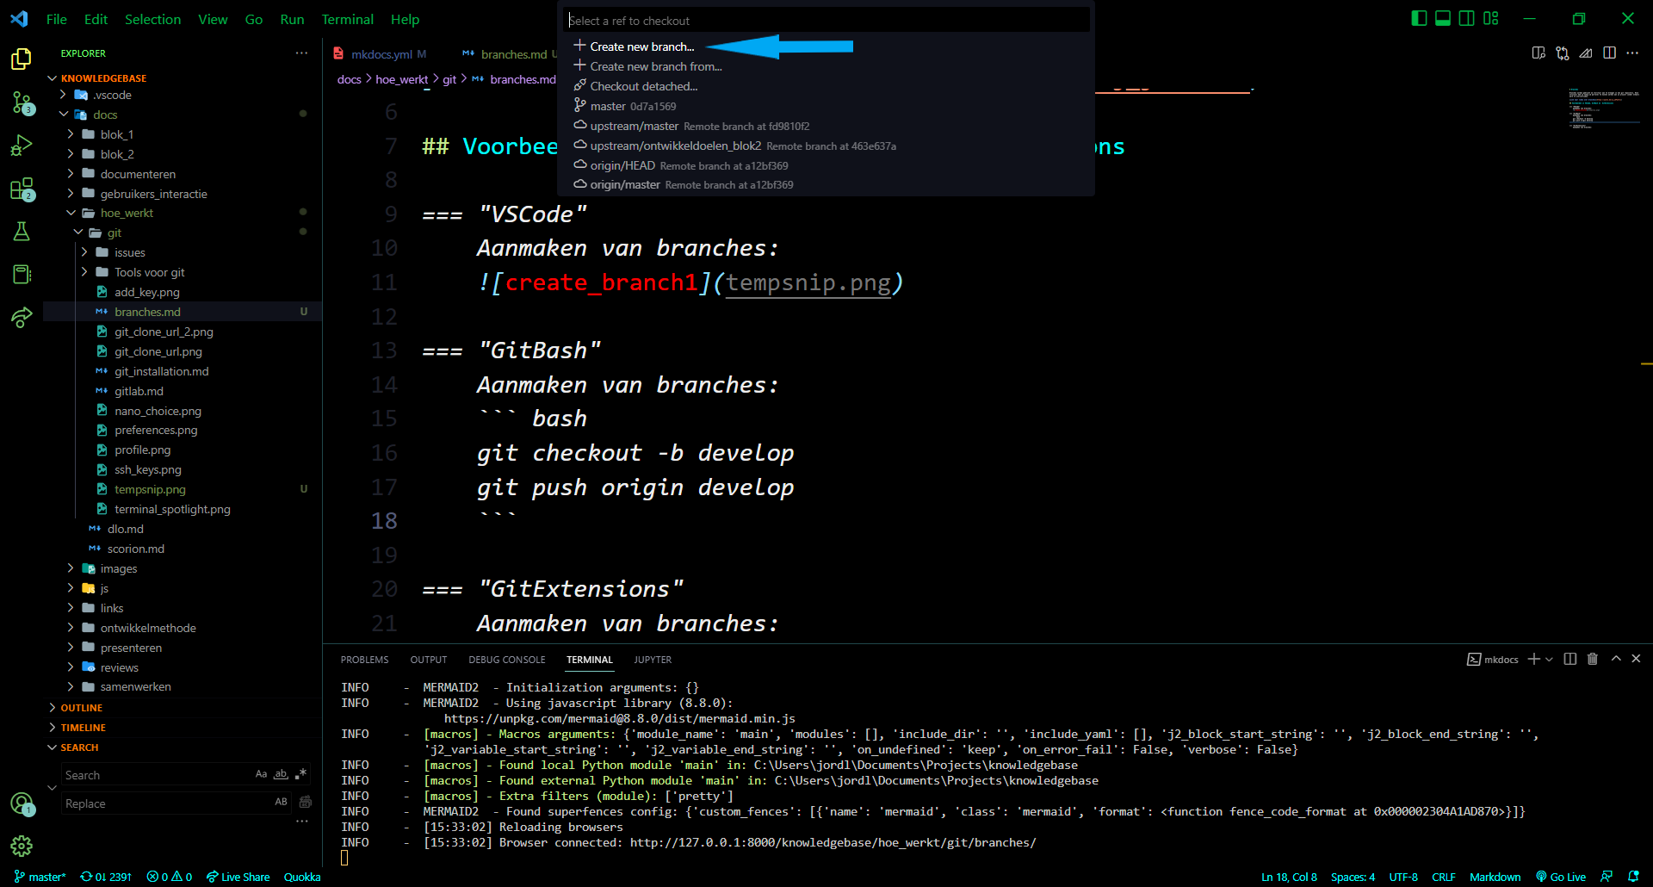
Task: Click the master* branch in status bar
Action: (40, 877)
